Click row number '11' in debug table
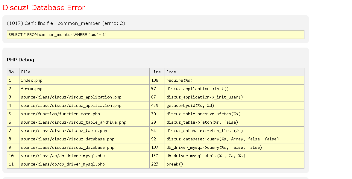Screen dimensions: 352x179 pyautogui.click(x=13, y=164)
